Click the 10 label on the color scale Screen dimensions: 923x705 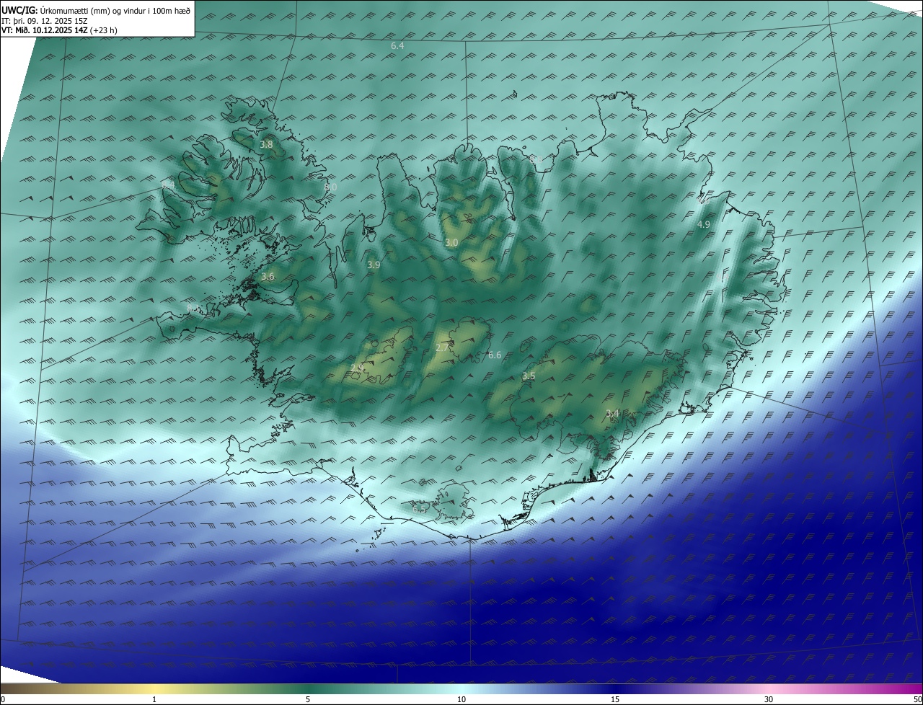point(461,699)
